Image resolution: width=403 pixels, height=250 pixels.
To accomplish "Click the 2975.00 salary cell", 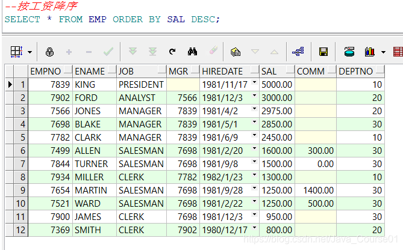I will 277,111.
